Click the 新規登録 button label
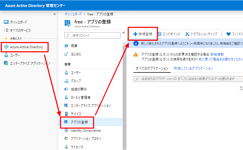The image size is (243, 150). (x=146, y=34)
